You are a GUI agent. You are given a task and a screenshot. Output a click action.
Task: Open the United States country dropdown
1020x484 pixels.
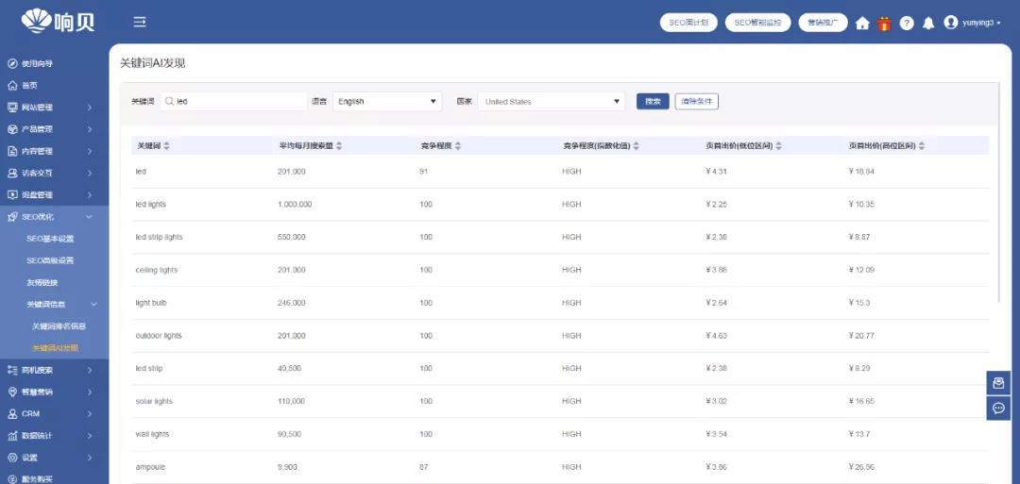551,101
